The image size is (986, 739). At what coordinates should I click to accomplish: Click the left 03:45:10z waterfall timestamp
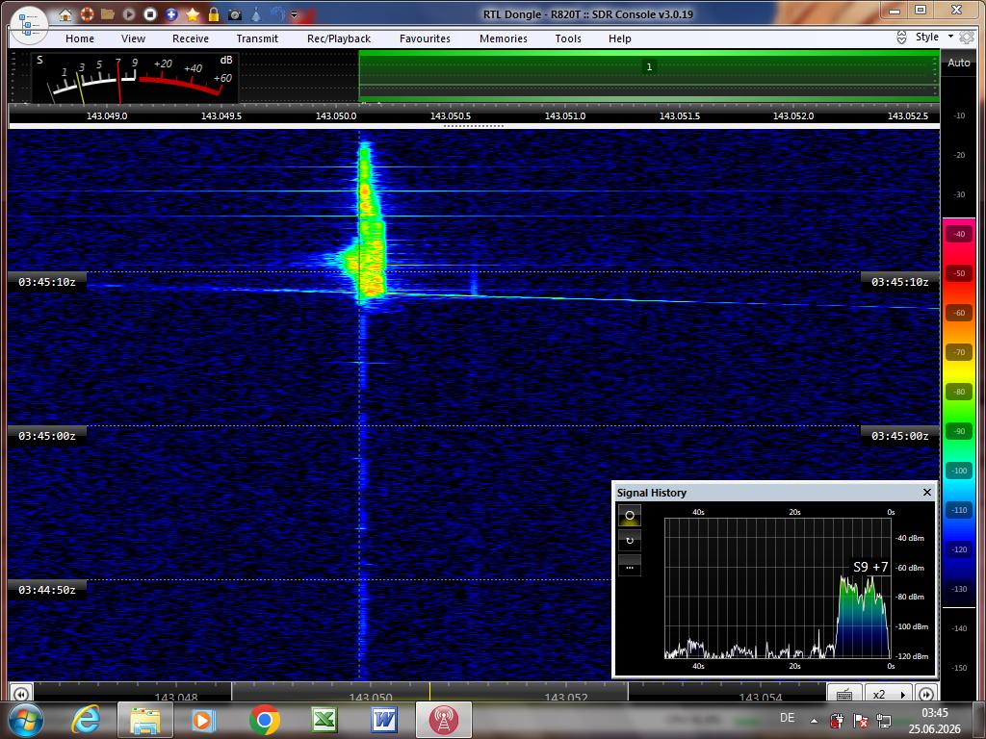[46, 282]
